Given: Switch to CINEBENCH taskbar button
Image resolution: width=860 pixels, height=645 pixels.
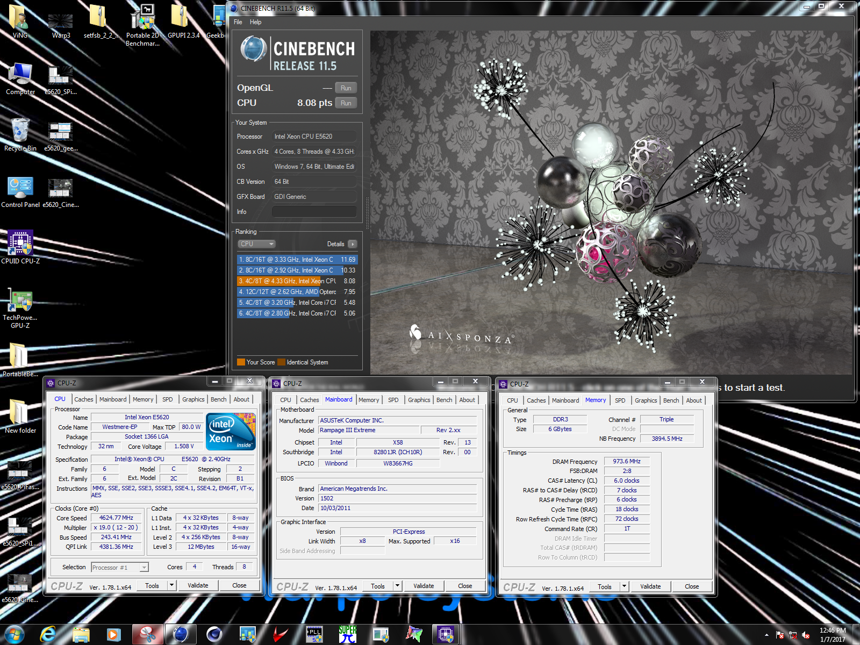Looking at the screenshot, I should click(181, 634).
